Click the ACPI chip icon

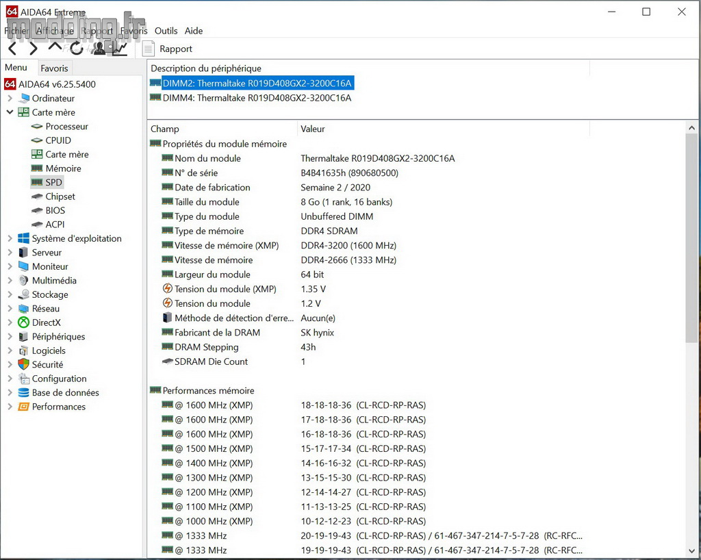point(37,225)
